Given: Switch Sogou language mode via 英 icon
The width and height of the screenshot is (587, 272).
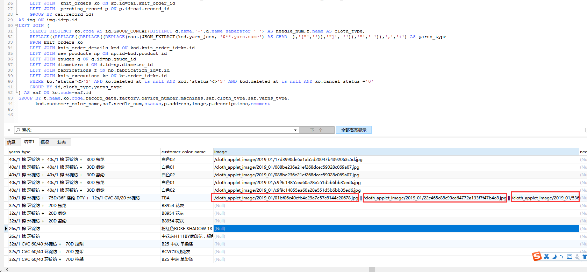Looking at the screenshot, I should coord(546,257).
